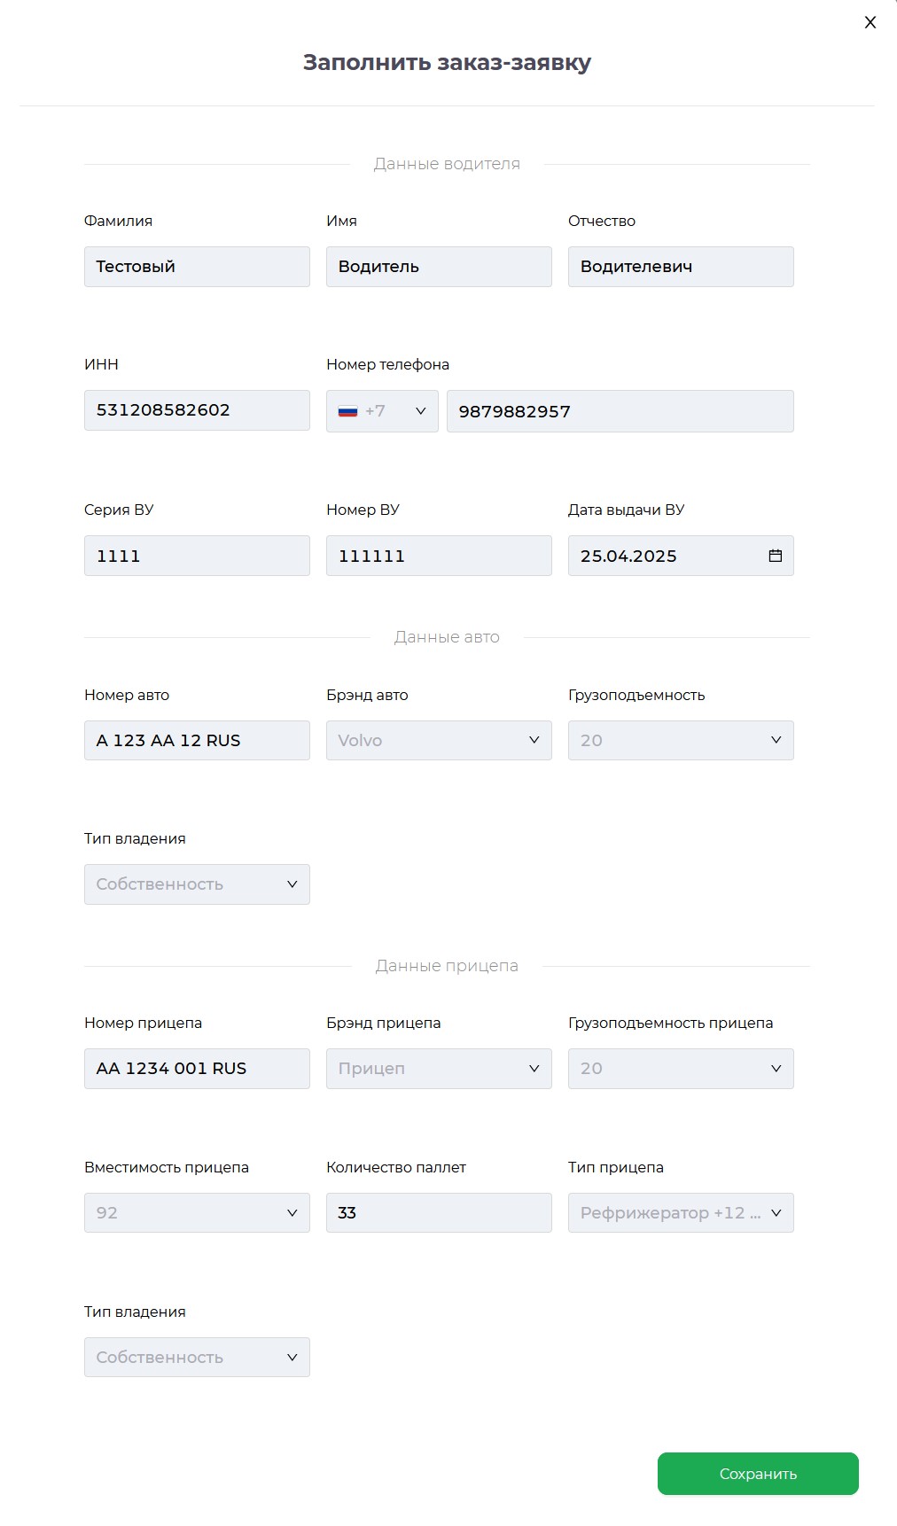Focus the Номер авто input field

pyautogui.click(x=197, y=740)
